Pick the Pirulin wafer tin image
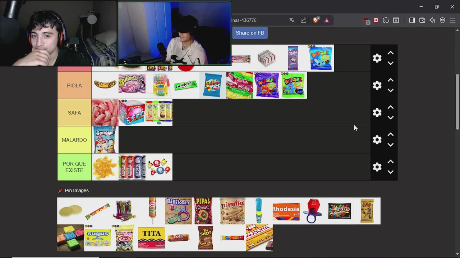 (x=232, y=211)
